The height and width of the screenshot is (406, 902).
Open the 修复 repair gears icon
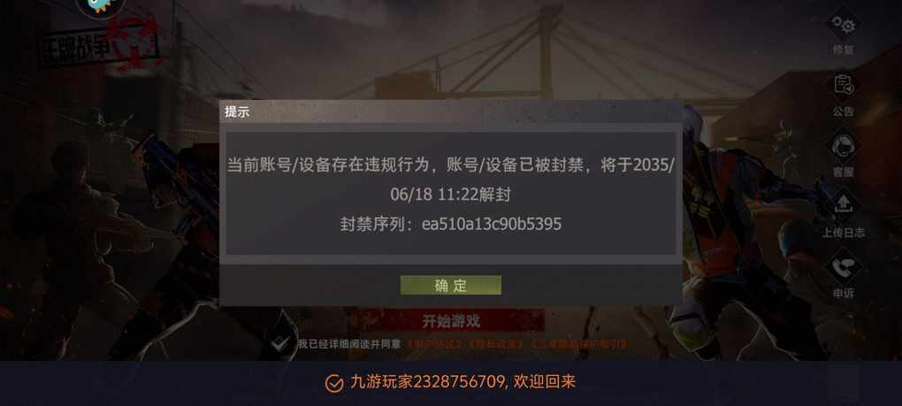pyautogui.click(x=844, y=26)
